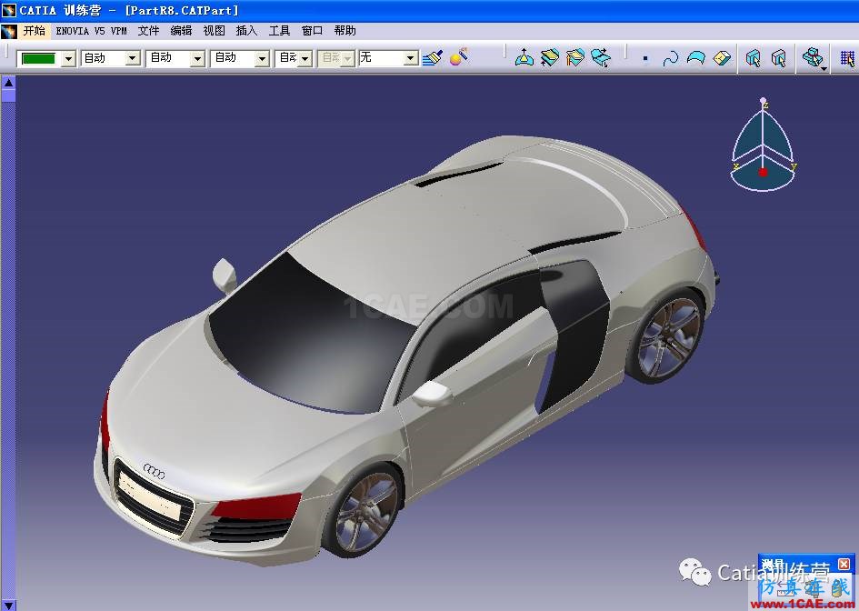Screen dimensions: 859x611
Task: Open the 视图 menu
Action: point(214,31)
